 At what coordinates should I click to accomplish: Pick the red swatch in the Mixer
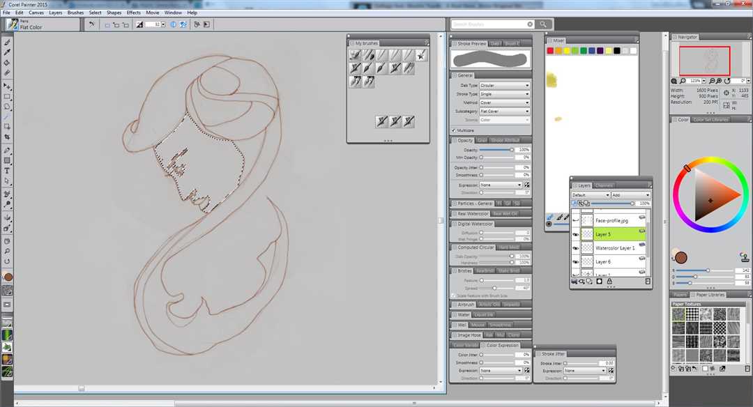click(x=550, y=51)
